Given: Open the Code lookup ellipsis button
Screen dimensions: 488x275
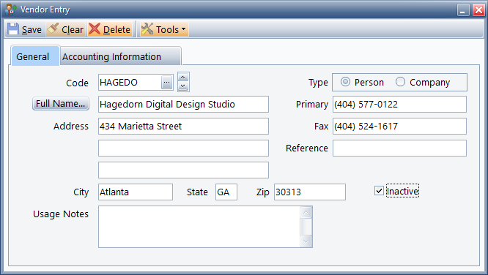Looking at the screenshot, I should coord(167,83).
